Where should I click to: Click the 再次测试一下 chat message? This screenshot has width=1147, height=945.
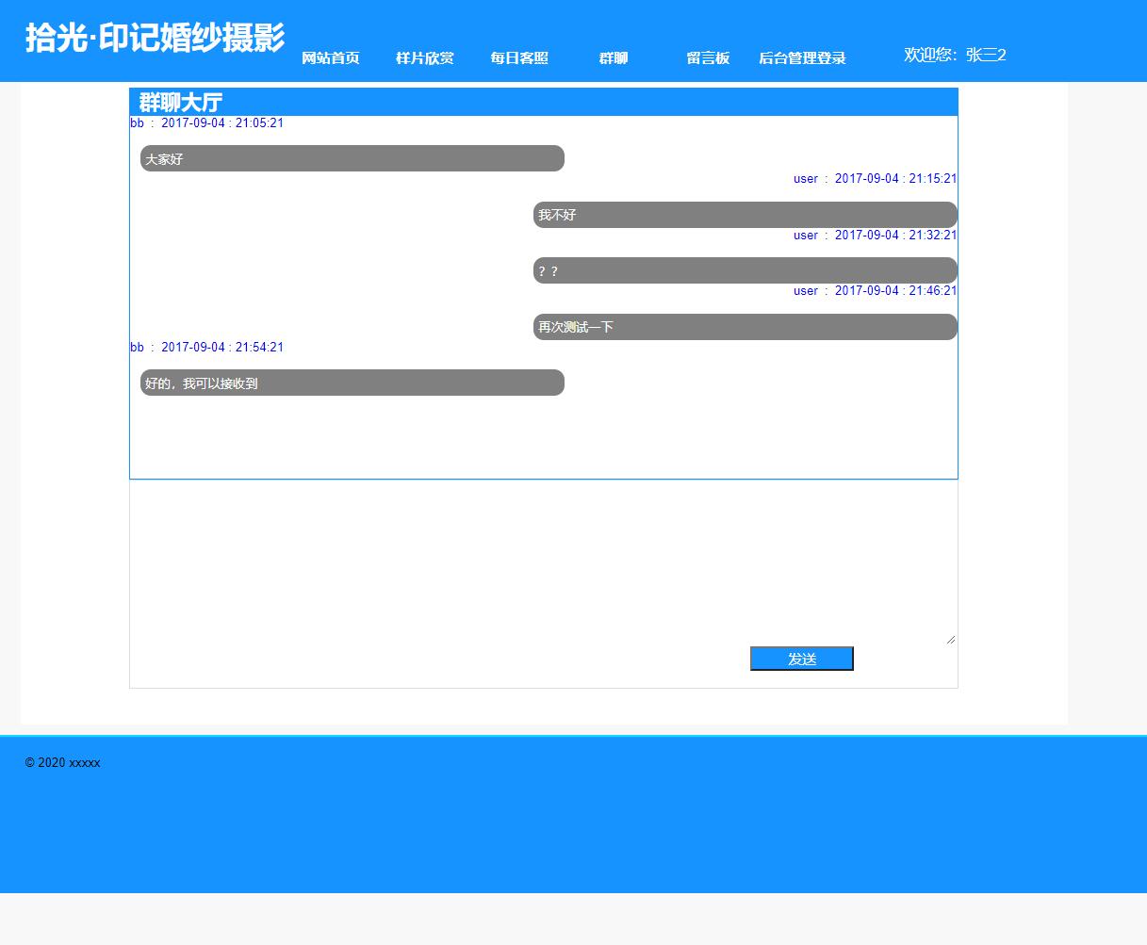coord(744,326)
